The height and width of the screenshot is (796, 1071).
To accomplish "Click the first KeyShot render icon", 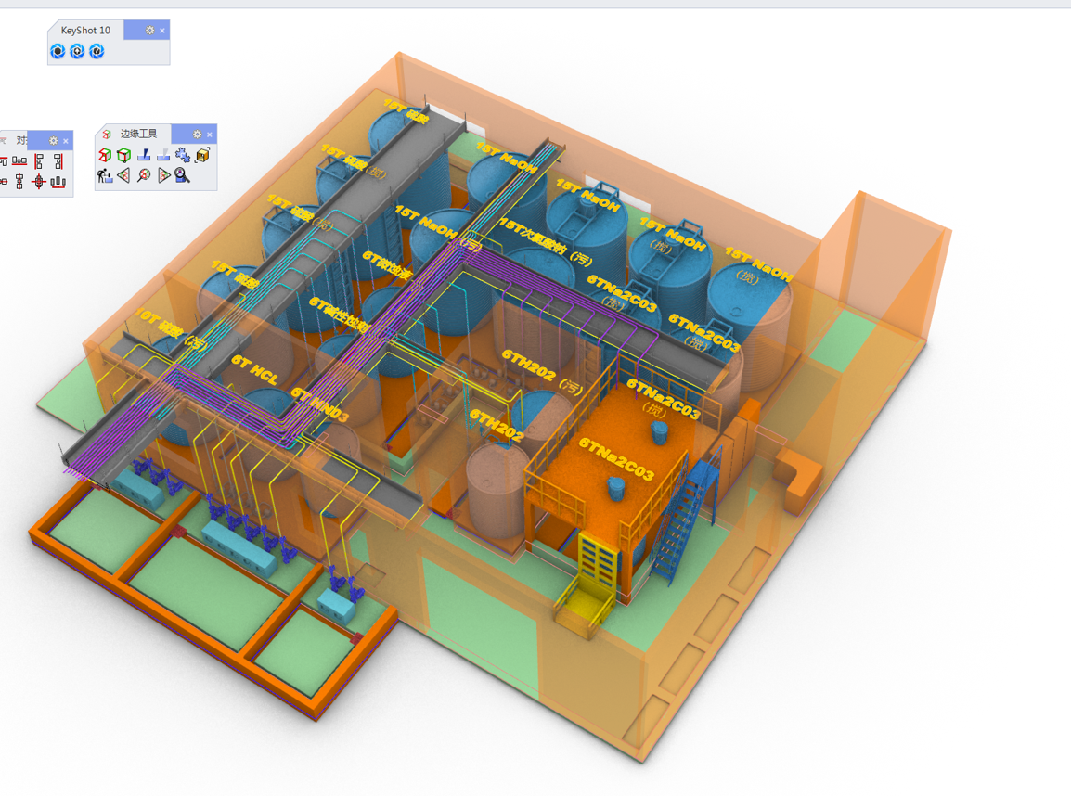I will click(x=58, y=51).
